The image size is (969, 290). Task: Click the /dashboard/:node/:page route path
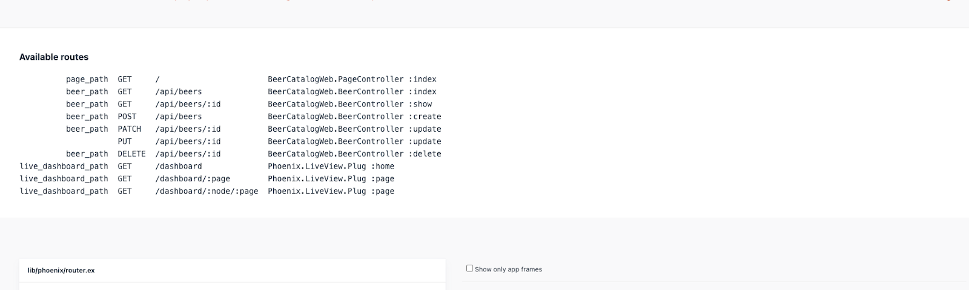pos(207,191)
